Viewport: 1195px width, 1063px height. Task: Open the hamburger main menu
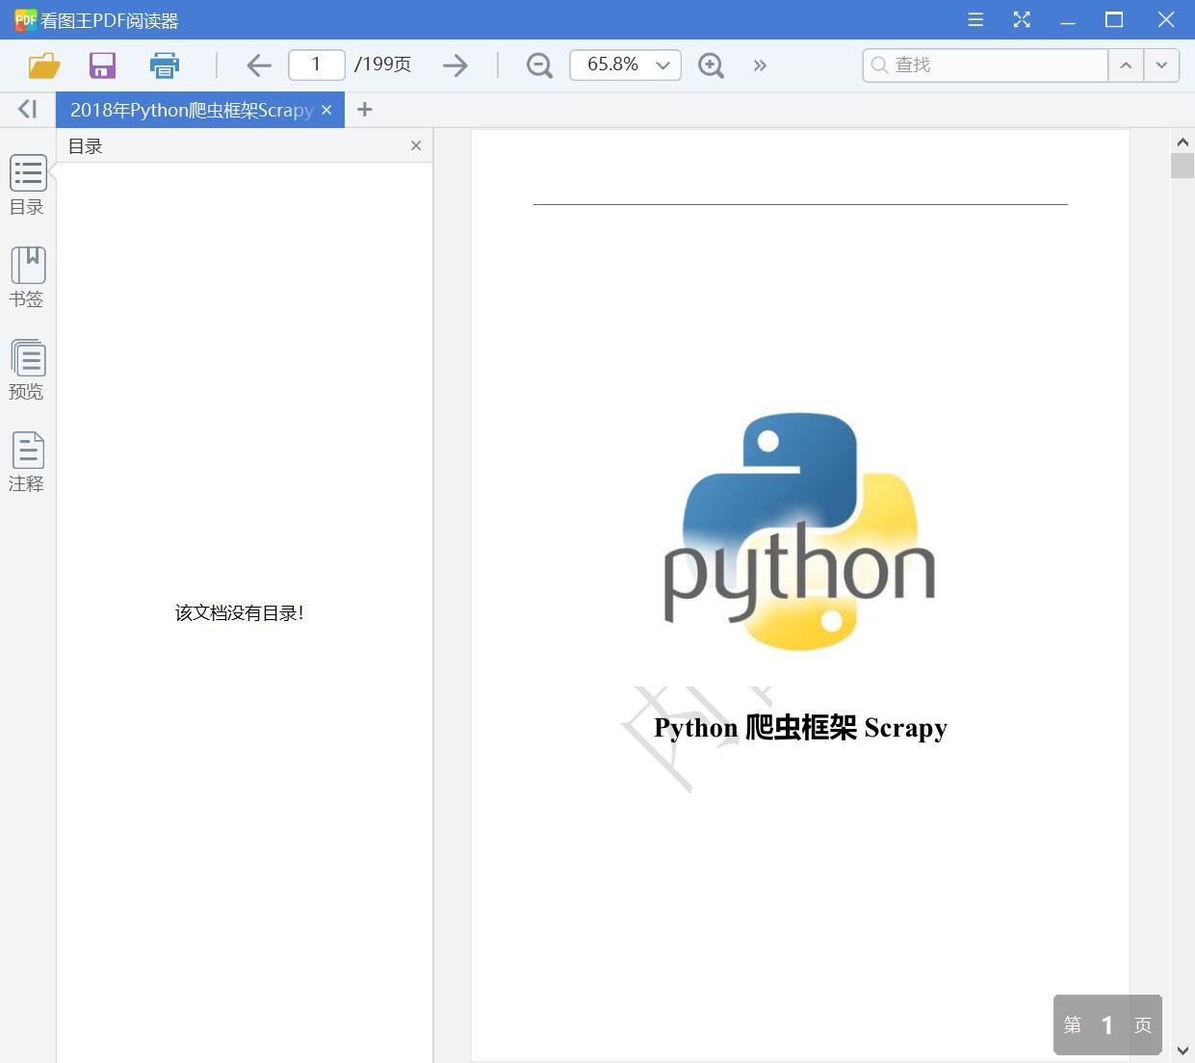click(975, 19)
